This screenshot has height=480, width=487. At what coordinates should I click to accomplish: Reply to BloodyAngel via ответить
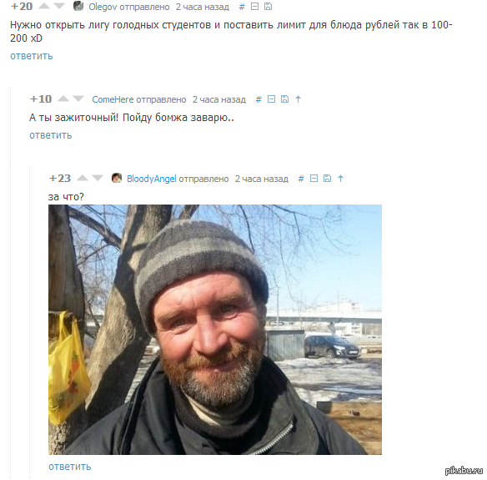[x=70, y=467]
